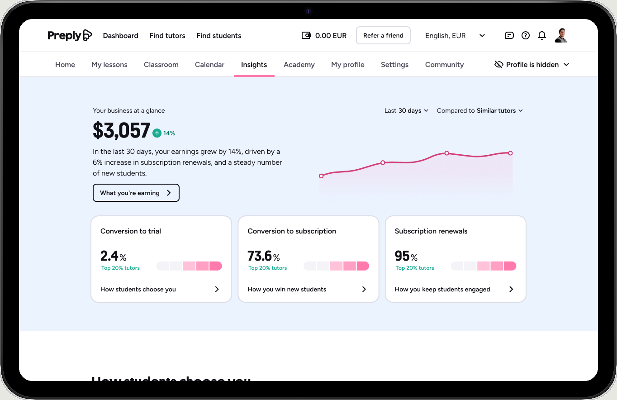Go to My profile tab
The width and height of the screenshot is (617, 400).
pos(348,65)
